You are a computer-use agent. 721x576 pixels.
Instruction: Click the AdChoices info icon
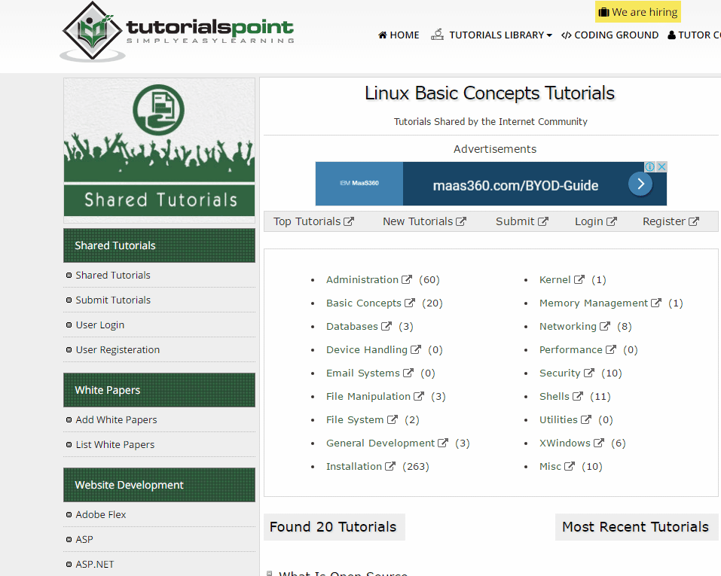[650, 167]
